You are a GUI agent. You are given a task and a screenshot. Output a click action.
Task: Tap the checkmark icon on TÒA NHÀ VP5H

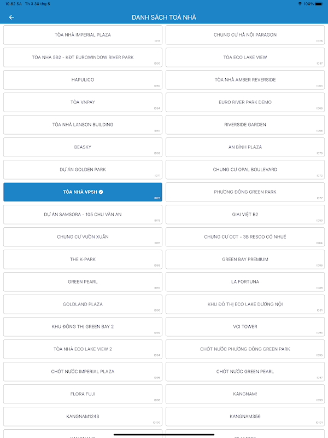[101, 192]
